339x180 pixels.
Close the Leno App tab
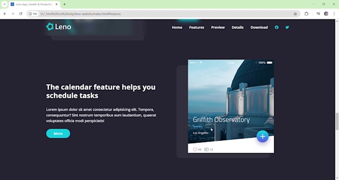(57, 4)
